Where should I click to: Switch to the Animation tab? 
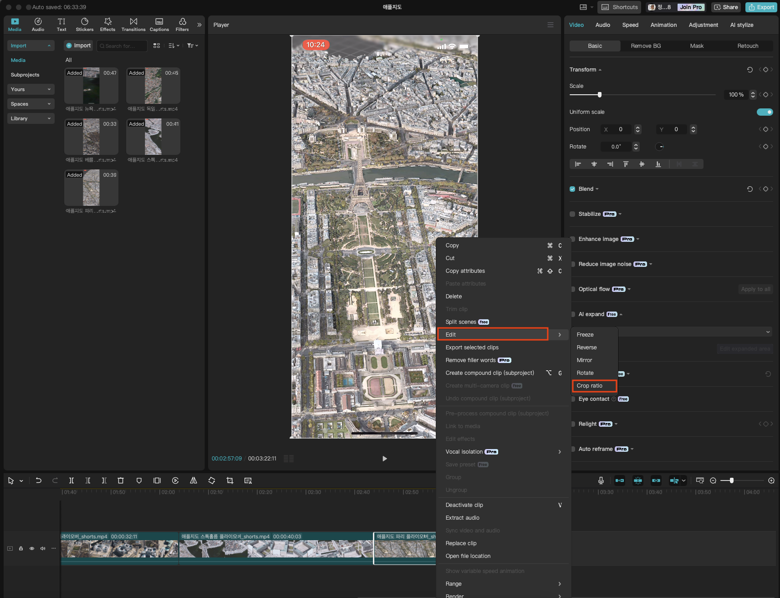(x=663, y=25)
